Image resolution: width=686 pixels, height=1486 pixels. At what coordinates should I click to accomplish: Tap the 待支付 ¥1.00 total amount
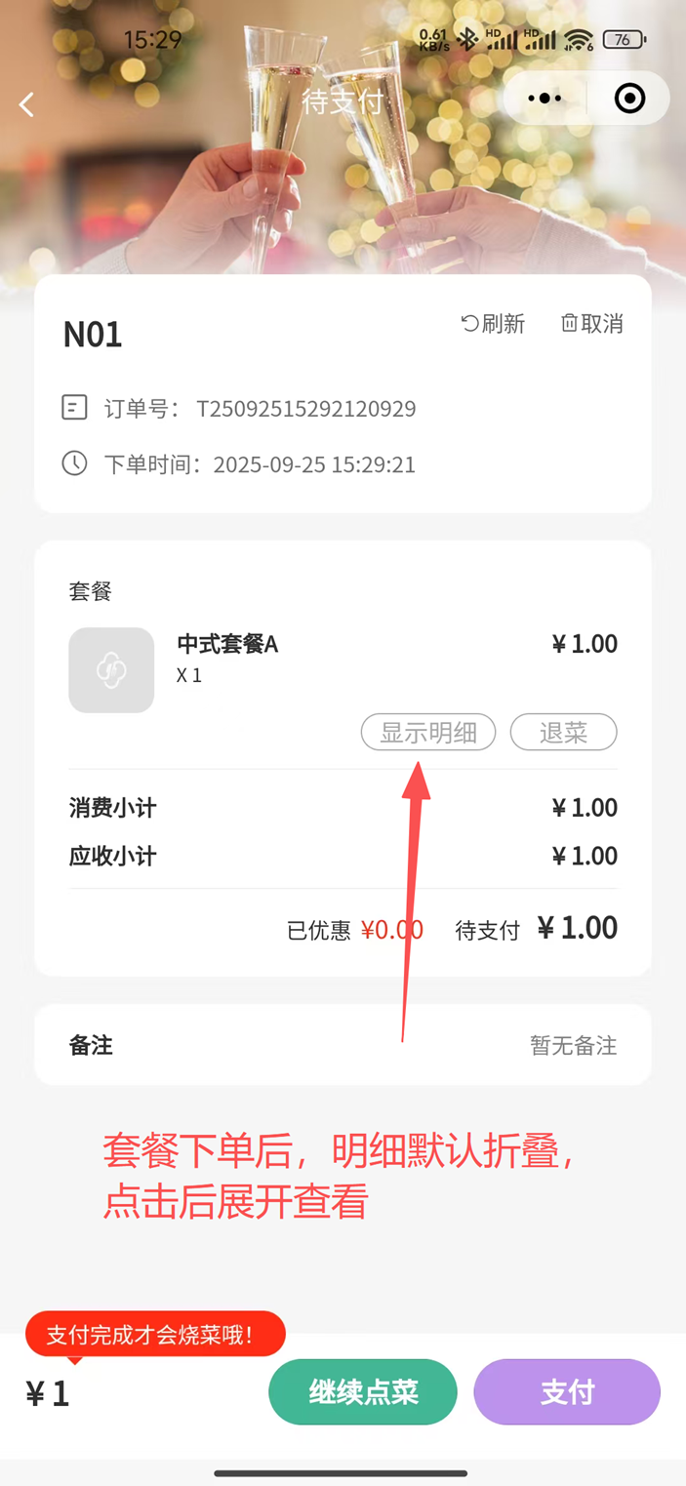coord(577,927)
